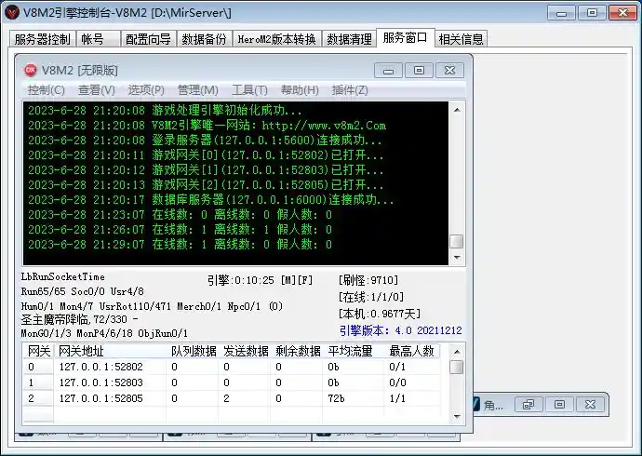Open the 相关信息 tab
The image size is (642, 456).
pos(461,39)
